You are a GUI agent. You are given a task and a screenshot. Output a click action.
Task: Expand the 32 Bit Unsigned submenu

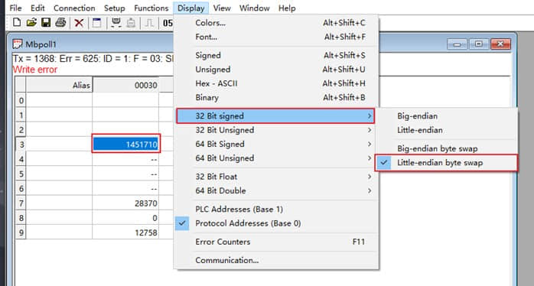pyautogui.click(x=276, y=130)
